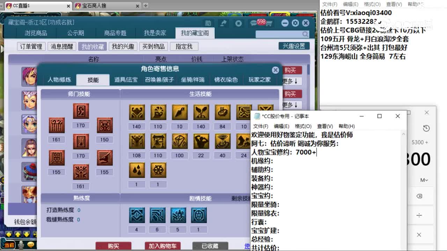
Task: Click the bottom sect skill icon, level 161
Action: tap(81, 172)
